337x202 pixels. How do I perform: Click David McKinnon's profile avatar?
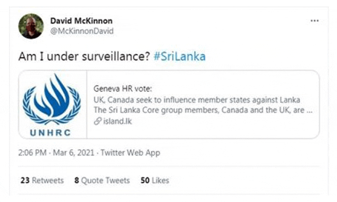[31, 26]
